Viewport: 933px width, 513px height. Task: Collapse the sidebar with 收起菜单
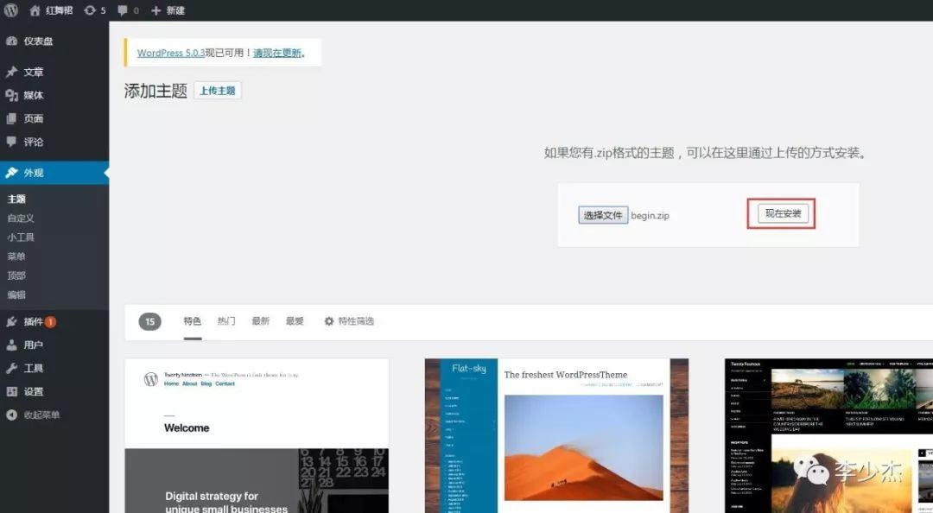tap(54, 415)
